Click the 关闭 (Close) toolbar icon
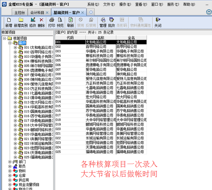The image size is (212, 190). 158,22
